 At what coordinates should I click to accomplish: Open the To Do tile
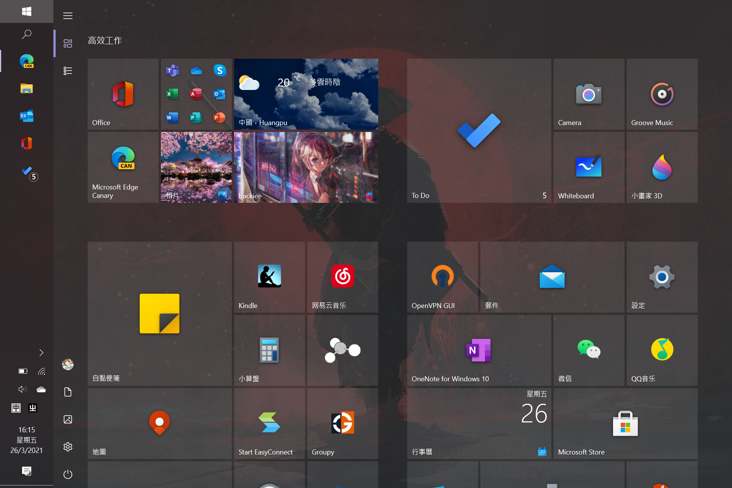click(479, 130)
